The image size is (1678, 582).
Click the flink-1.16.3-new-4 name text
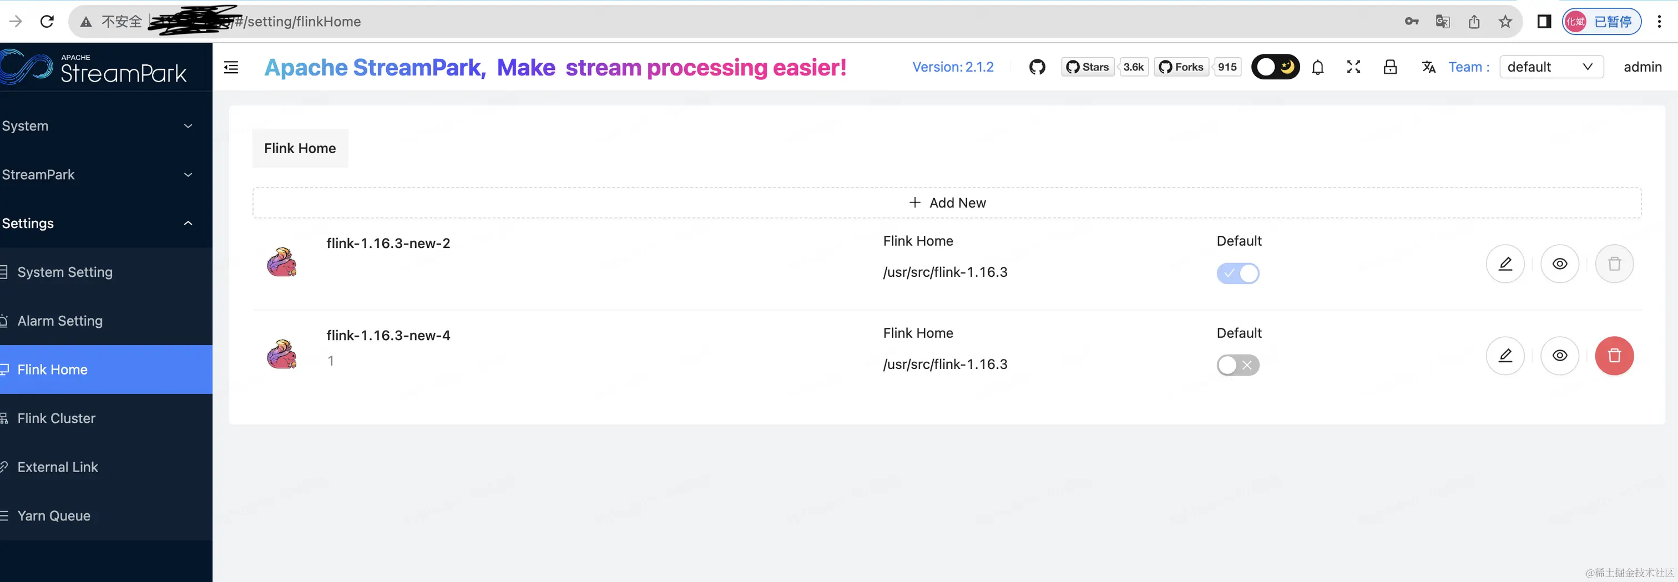[x=388, y=335]
